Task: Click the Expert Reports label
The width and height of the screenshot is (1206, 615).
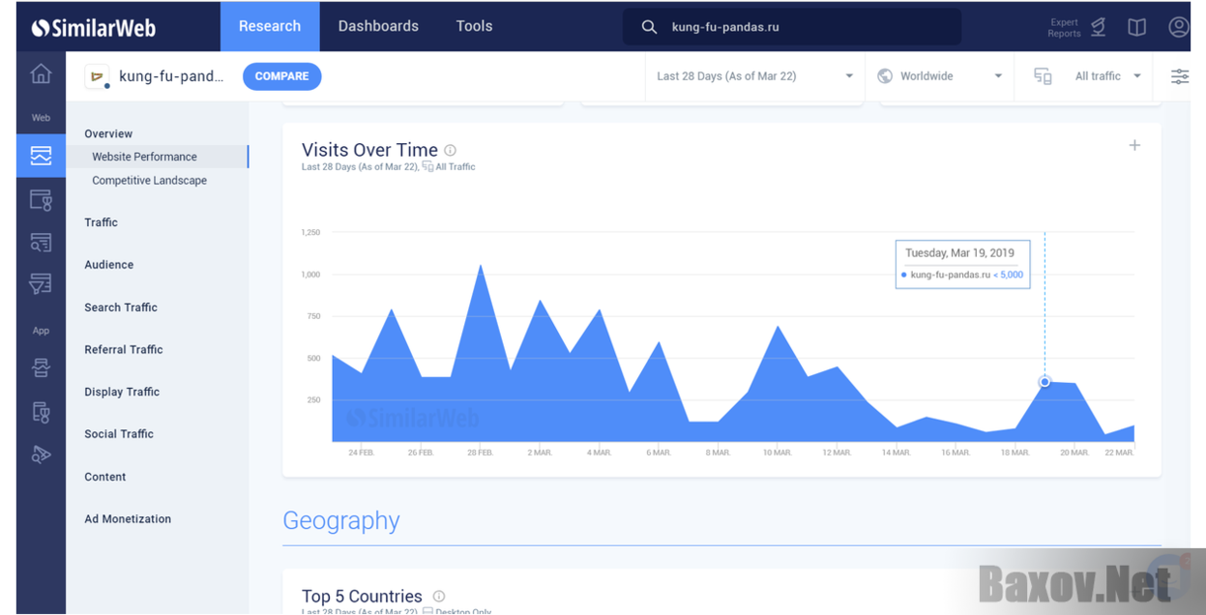Action: coord(1064,28)
